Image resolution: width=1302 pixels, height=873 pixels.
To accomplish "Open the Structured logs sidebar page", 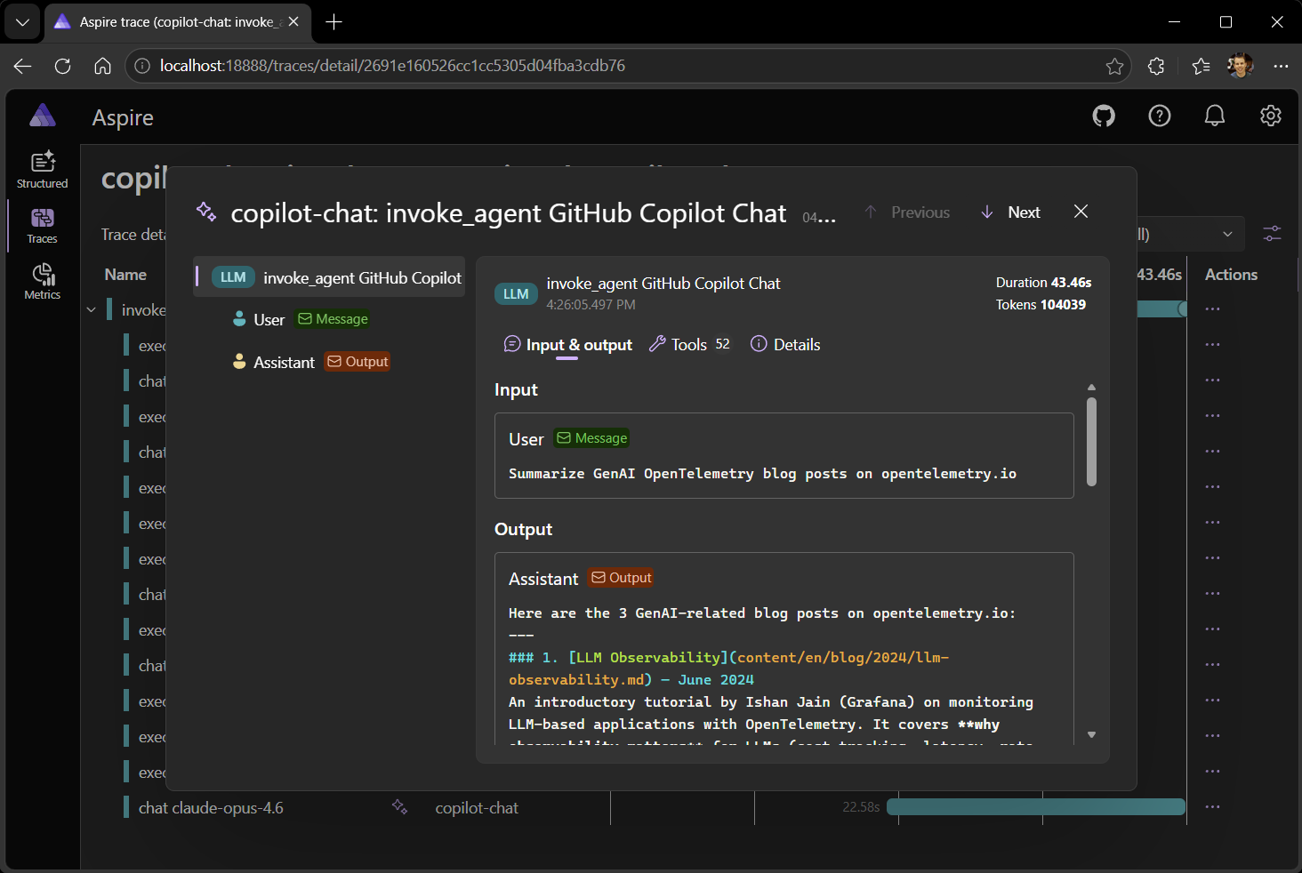I will [42, 170].
